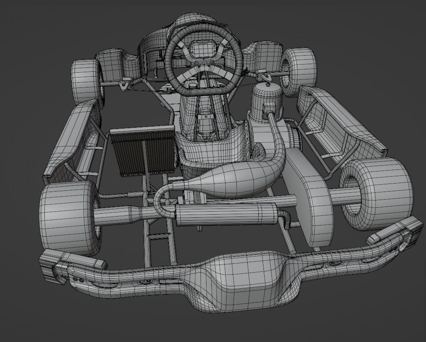Select the dashboard display inside steering wheel
This screenshot has height=342, width=426.
[203, 49]
